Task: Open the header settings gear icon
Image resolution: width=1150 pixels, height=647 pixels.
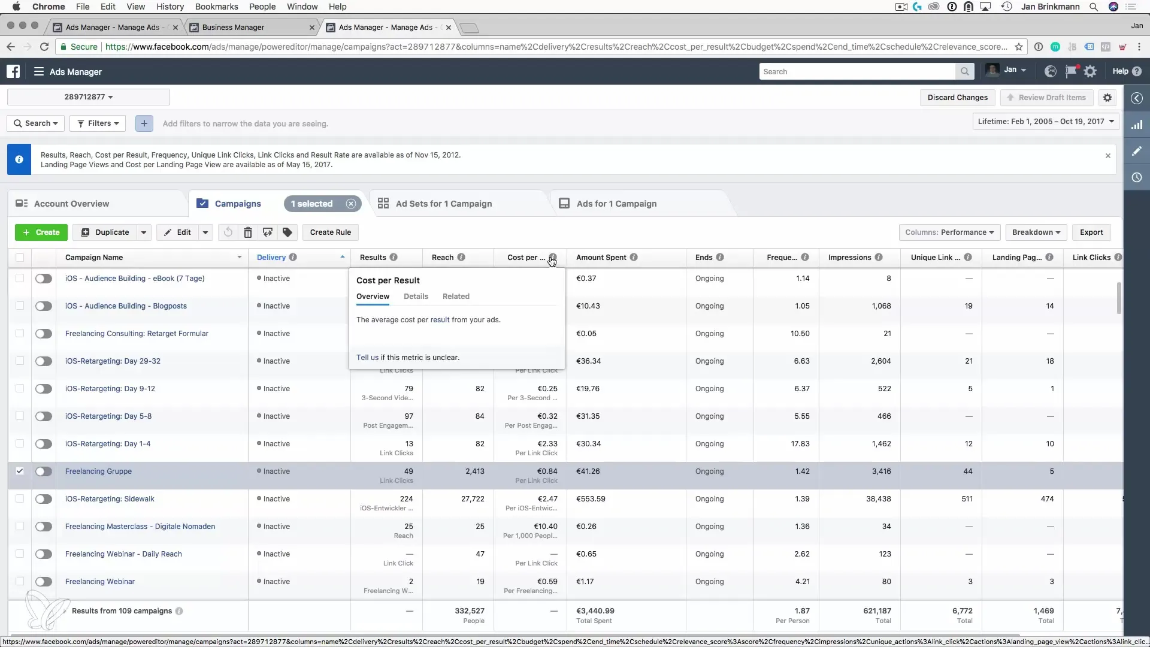Action: pyautogui.click(x=1090, y=71)
